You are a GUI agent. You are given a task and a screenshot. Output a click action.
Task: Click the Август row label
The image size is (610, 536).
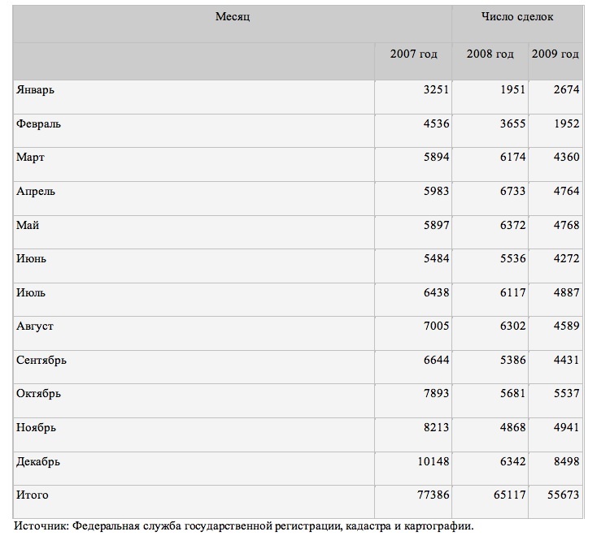35,326
